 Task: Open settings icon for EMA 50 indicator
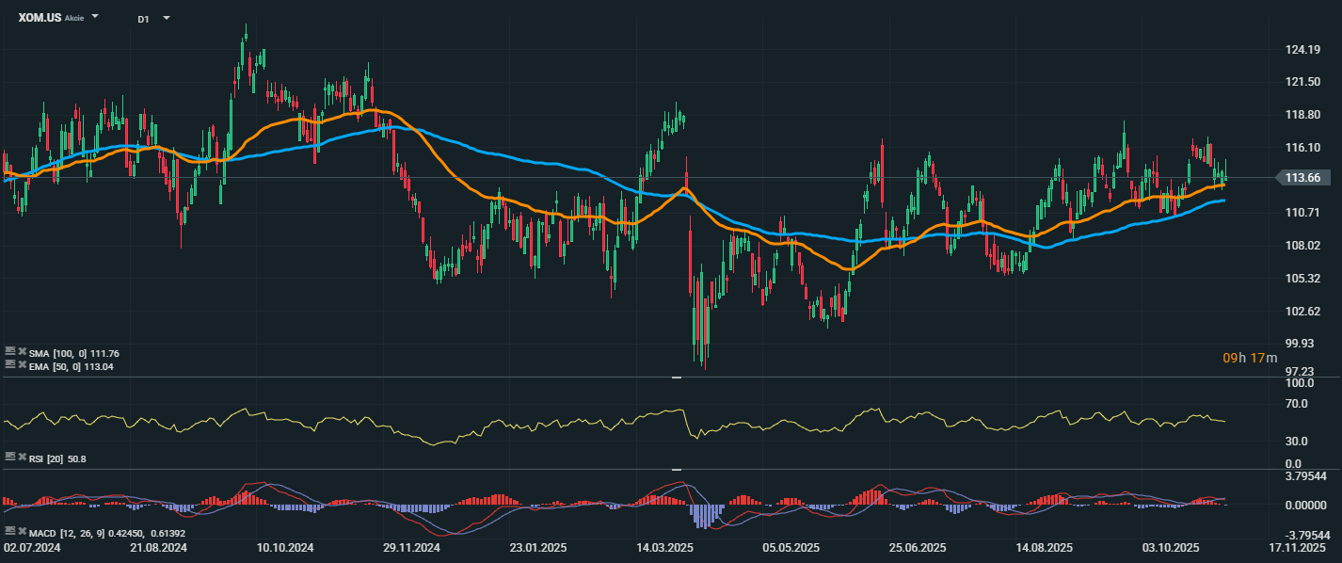(x=9, y=363)
